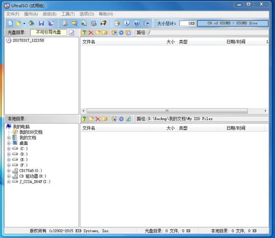Click gear icon in local directory toolbar

click(121, 119)
